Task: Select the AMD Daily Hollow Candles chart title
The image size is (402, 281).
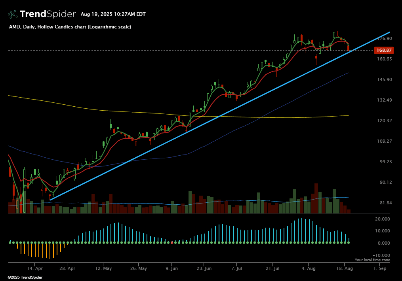Action: (x=70, y=27)
